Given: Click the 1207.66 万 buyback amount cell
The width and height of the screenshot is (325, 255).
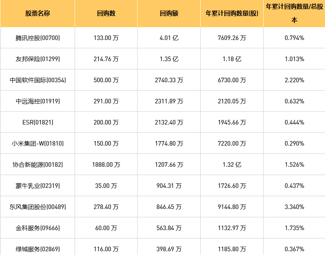Looking at the screenshot, I should 169,164.
